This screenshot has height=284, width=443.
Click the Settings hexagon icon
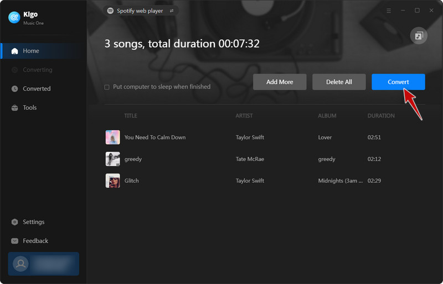click(15, 222)
